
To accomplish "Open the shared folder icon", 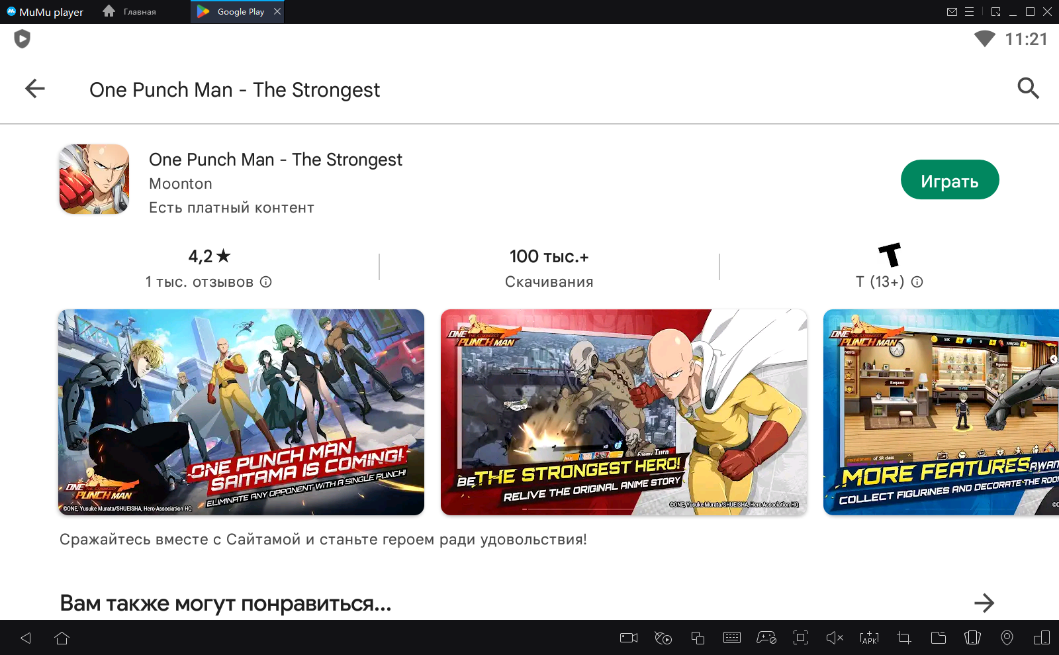I will pos(938,638).
